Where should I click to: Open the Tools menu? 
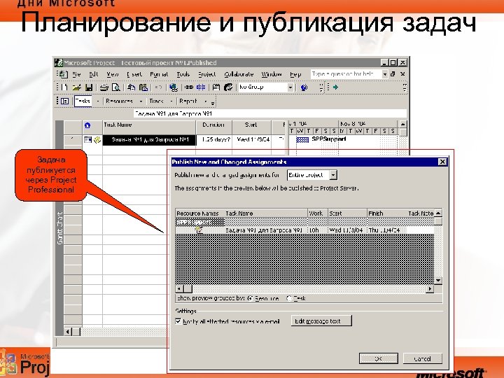(x=183, y=74)
